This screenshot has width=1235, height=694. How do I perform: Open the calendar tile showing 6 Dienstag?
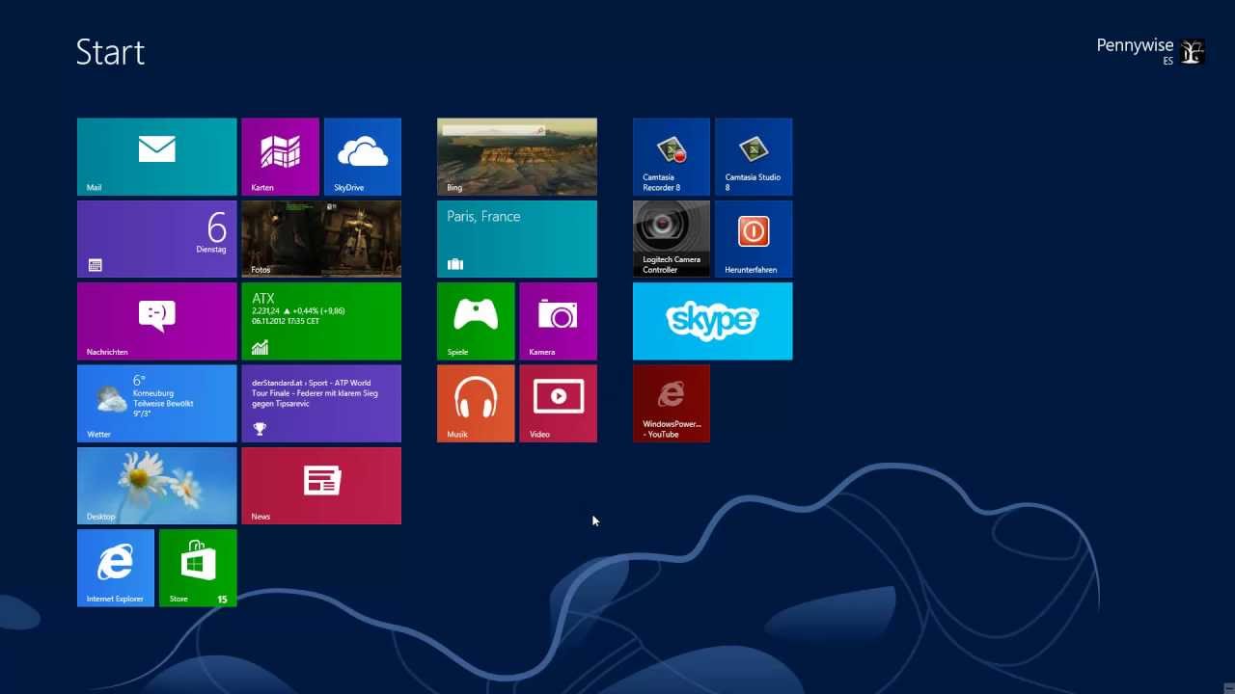click(x=156, y=239)
